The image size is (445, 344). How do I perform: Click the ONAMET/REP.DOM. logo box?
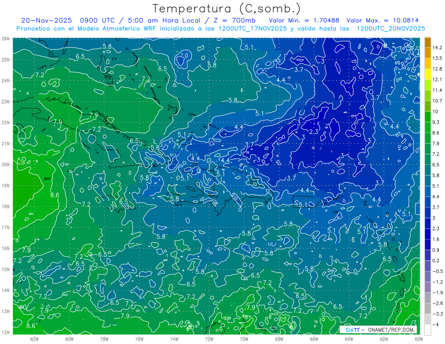point(378,330)
